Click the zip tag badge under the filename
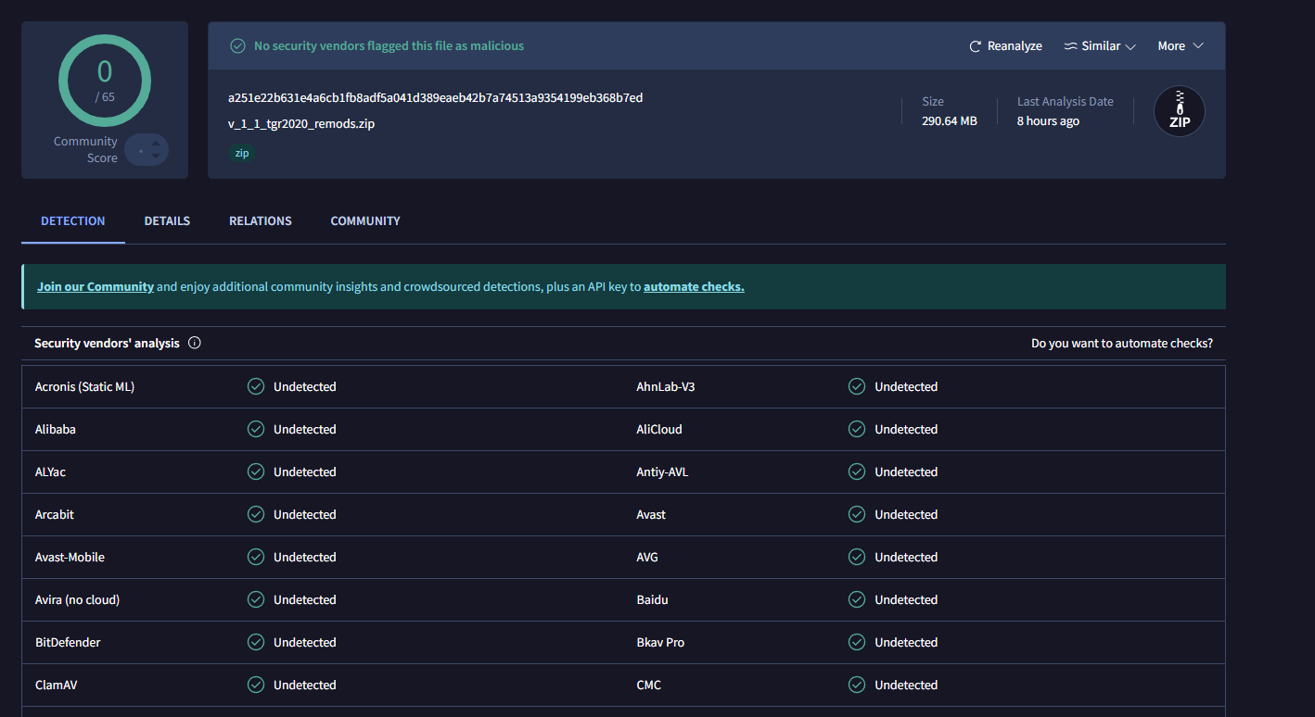The height and width of the screenshot is (717, 1315). click(242, 154)
